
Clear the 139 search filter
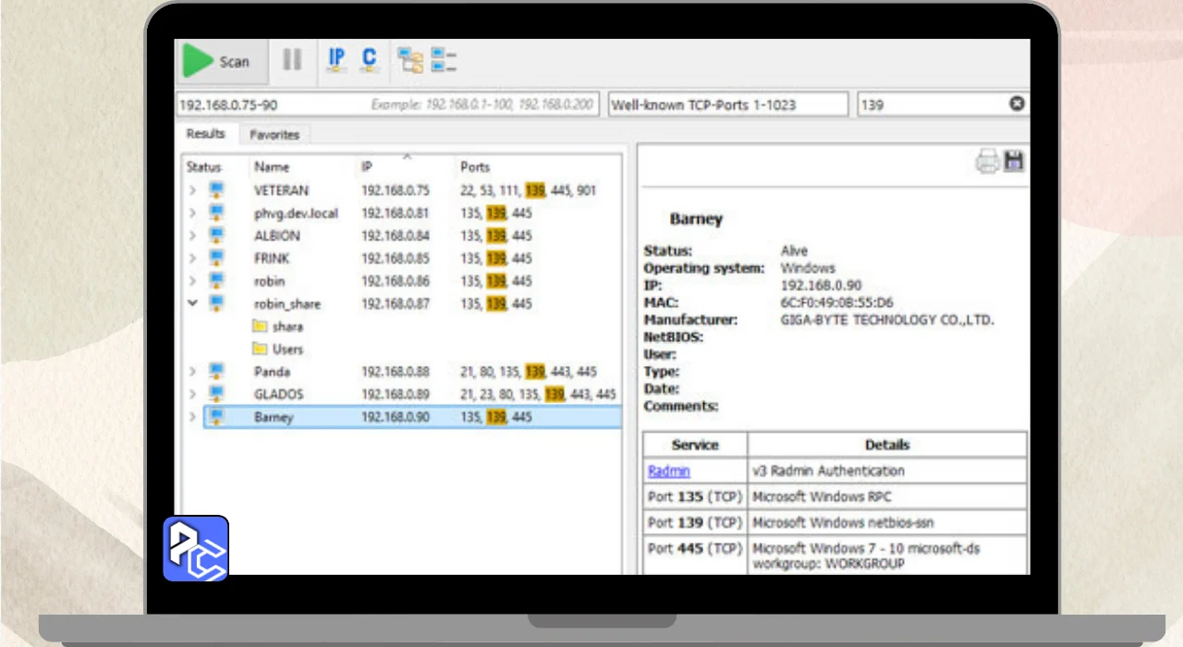[x=1017, y=104]
